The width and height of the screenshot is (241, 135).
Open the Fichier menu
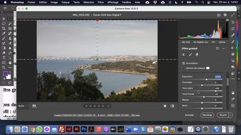31,2
